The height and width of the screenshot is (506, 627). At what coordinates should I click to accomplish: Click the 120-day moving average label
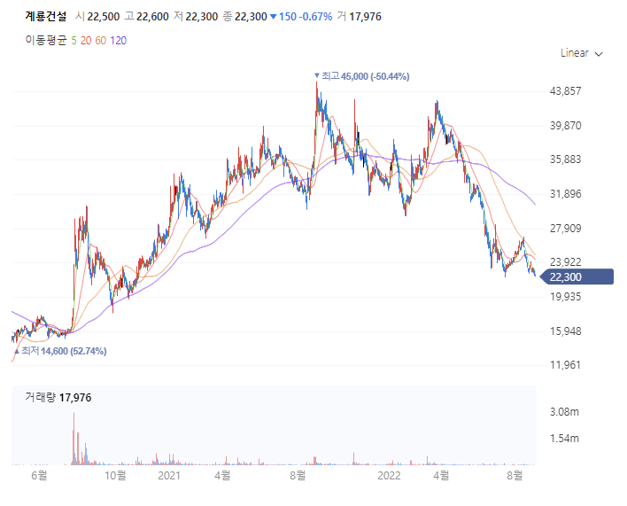119,41
